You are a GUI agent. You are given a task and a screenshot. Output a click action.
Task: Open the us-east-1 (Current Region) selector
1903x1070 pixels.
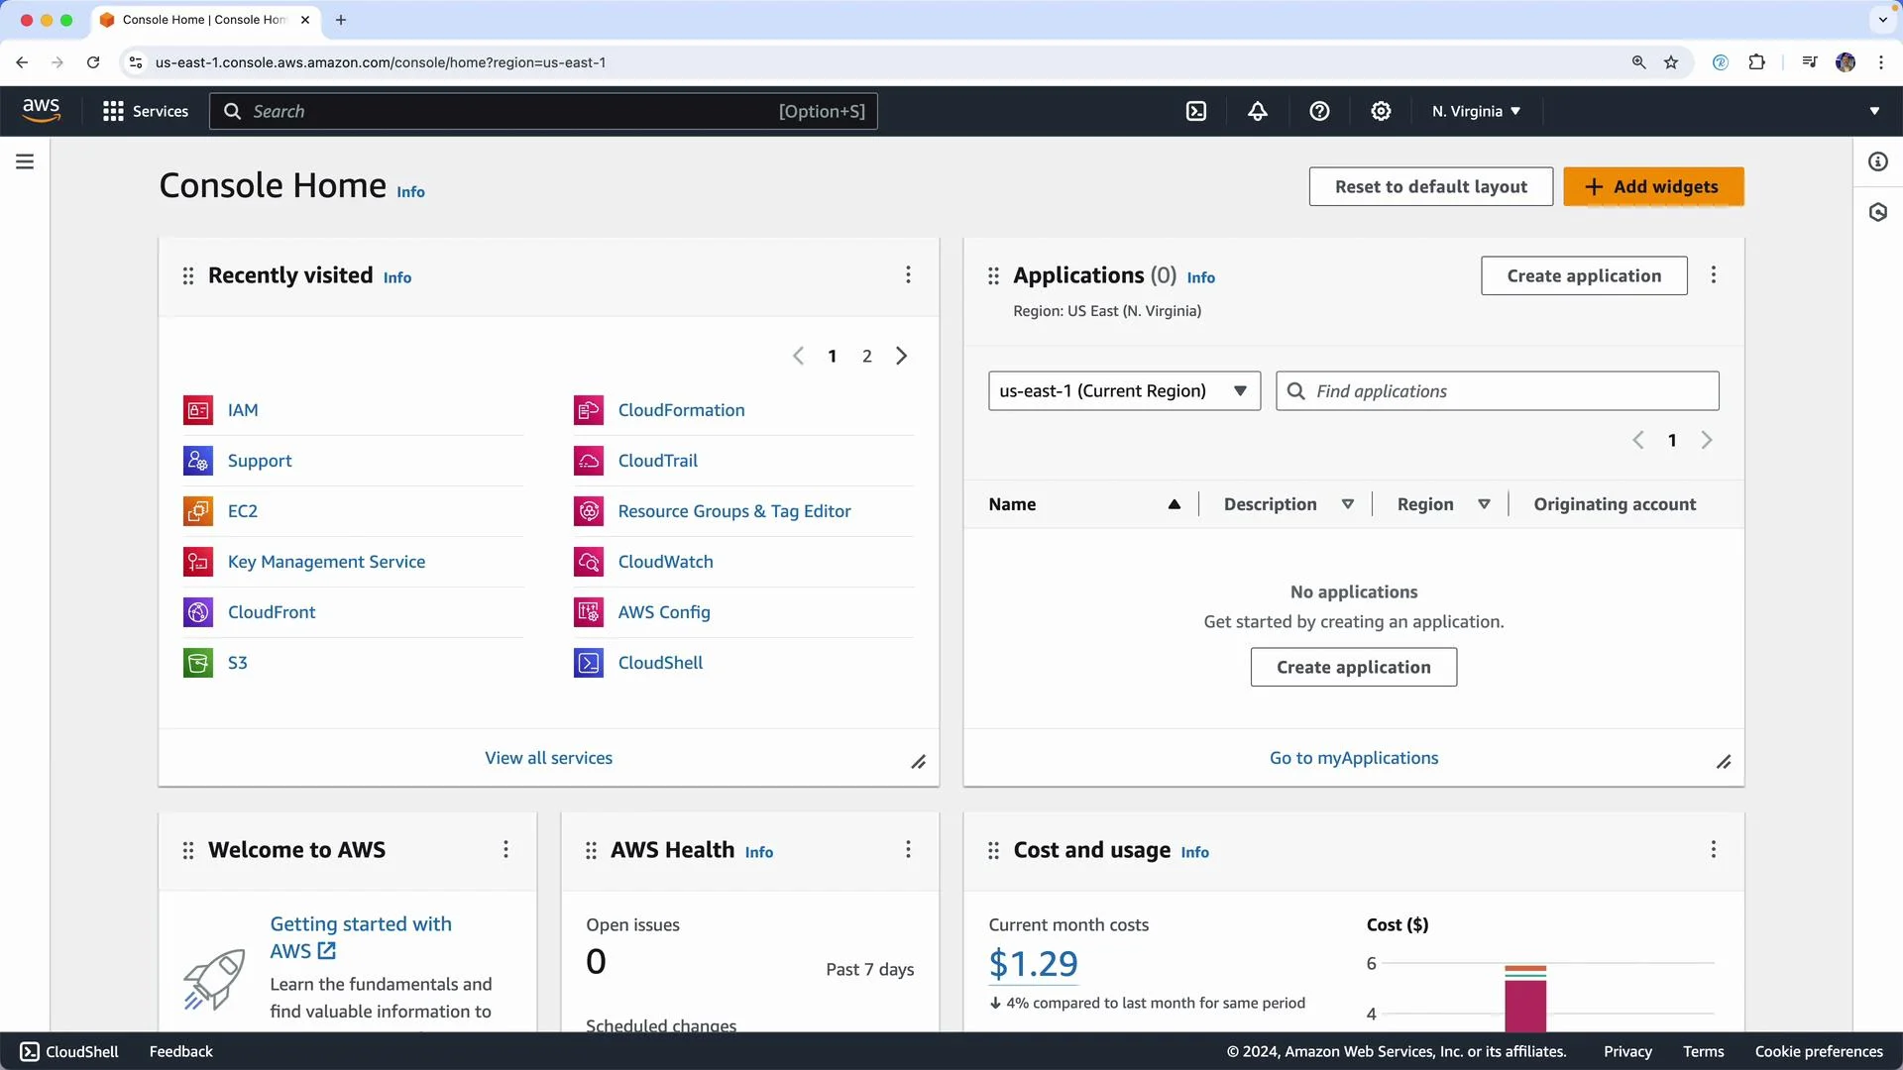[1124, 391]
